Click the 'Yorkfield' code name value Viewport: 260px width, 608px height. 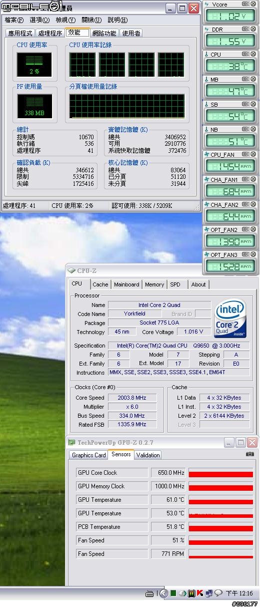135,314
